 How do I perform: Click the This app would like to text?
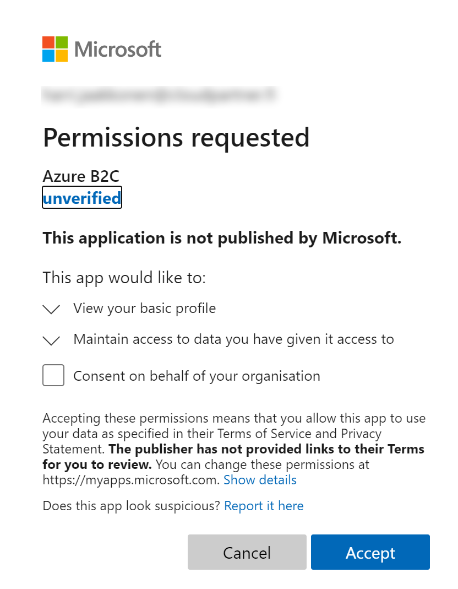tap(124, 277)
